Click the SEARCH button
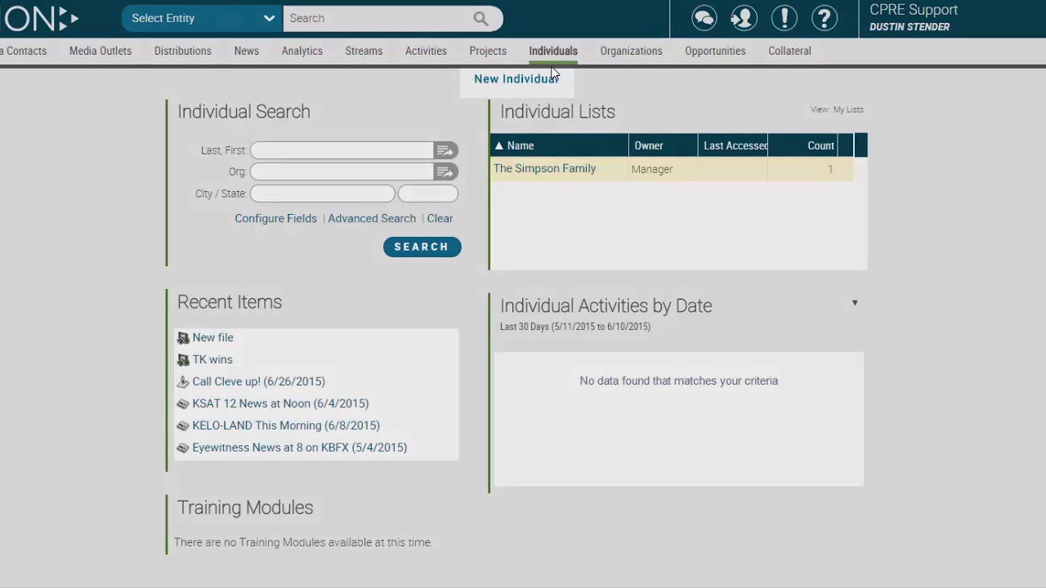Viewport: 1046px width, 588px height. click(x=422, y=247)
